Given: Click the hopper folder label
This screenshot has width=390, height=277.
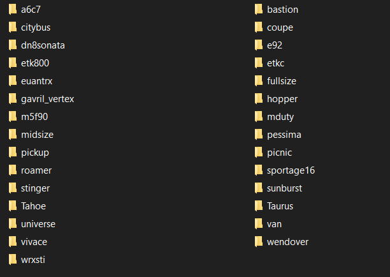Looking at the screenshot, I should pos(282,99).
